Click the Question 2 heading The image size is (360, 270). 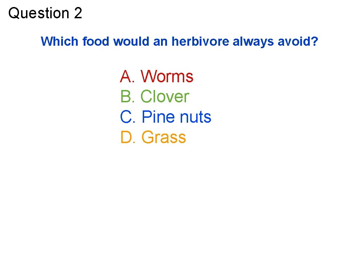point(45,13)
